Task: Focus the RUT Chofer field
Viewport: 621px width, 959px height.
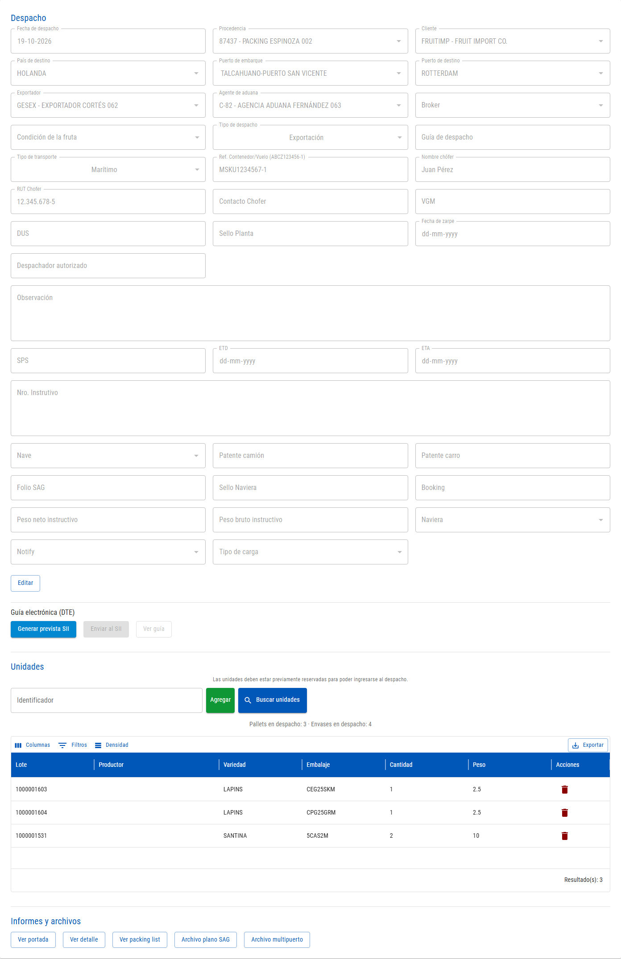Action: (x=108, y=202)
